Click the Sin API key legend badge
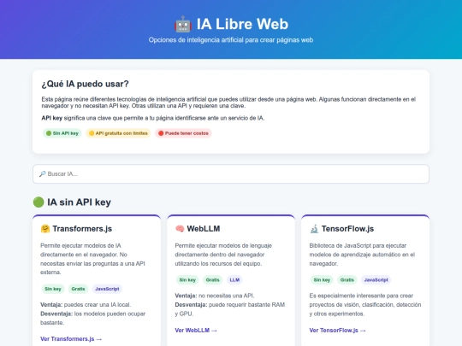 point(62,133)
